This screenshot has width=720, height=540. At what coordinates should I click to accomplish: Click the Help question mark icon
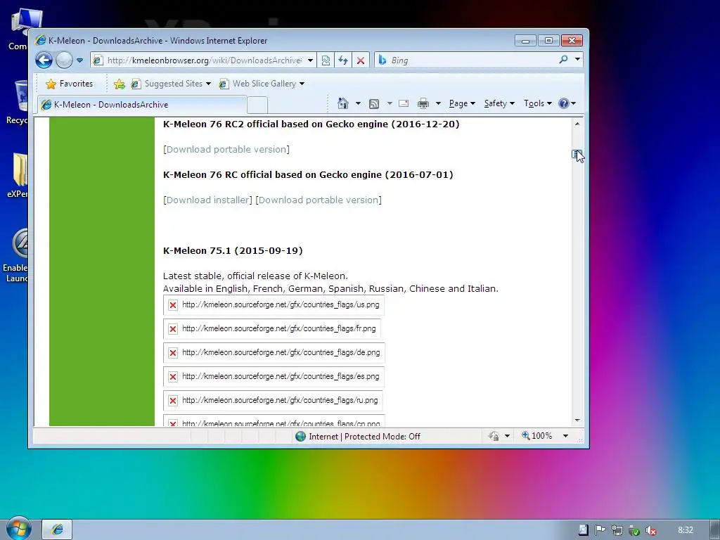click(564, 103)
